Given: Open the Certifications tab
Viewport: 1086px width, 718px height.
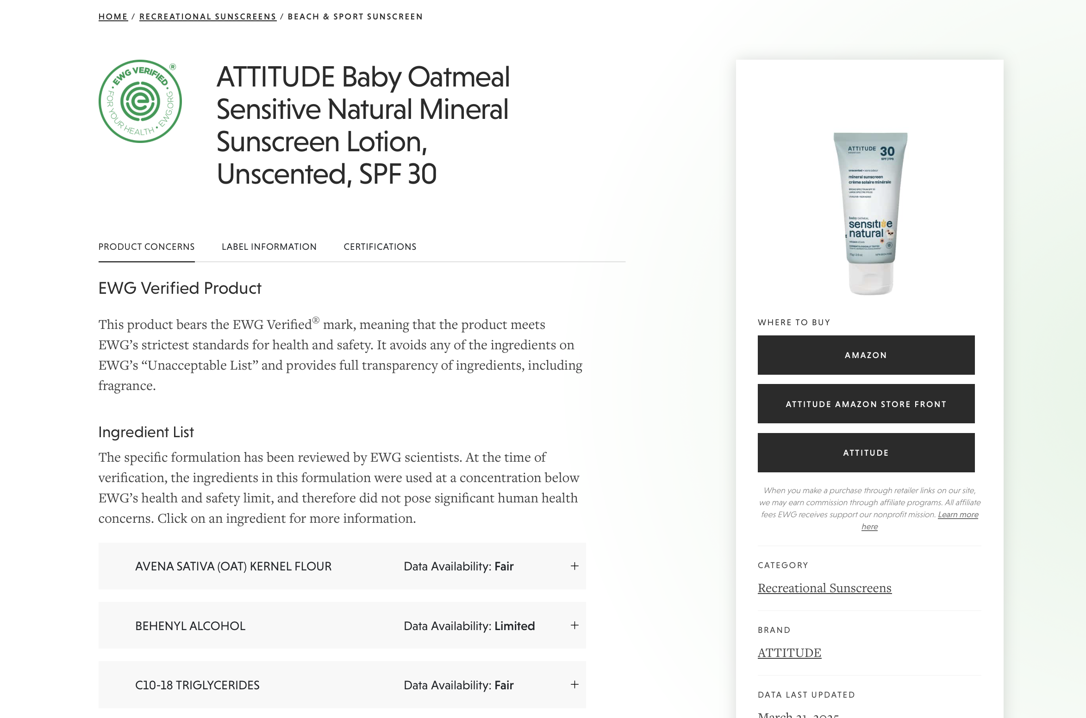Looking at the screenshot, I should click(x=380, y=247).
